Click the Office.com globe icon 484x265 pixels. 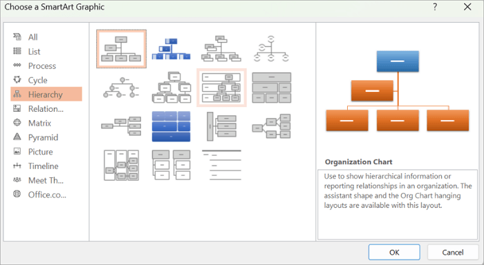[x=17, y=194]
